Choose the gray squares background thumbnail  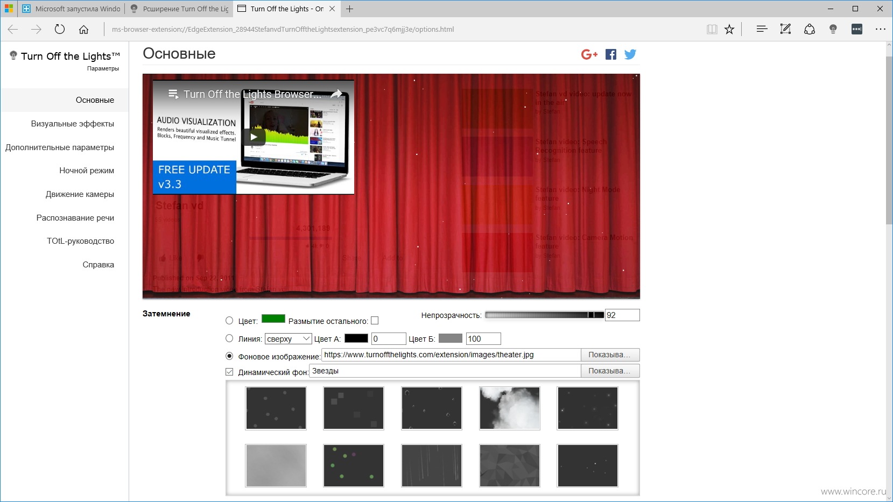(x=354, y=408)
